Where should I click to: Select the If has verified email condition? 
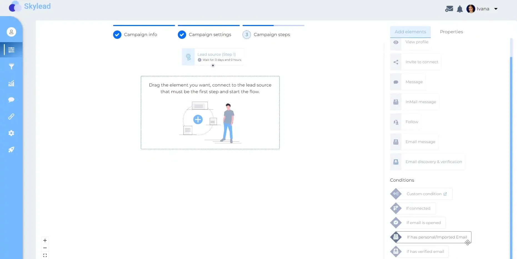[x=419, y=252]
